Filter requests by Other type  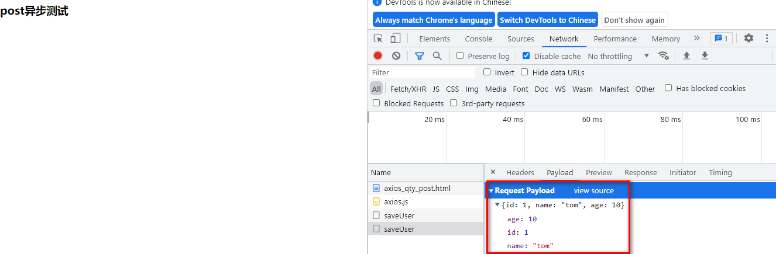[x=645, y=89]
